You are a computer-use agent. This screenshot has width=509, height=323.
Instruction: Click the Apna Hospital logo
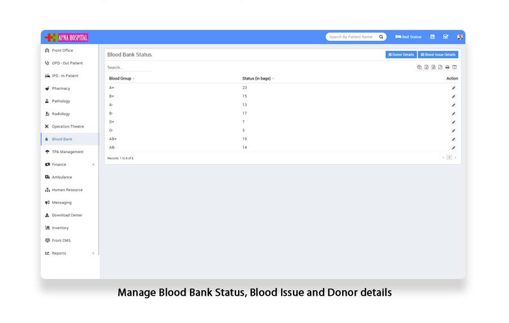67,37
